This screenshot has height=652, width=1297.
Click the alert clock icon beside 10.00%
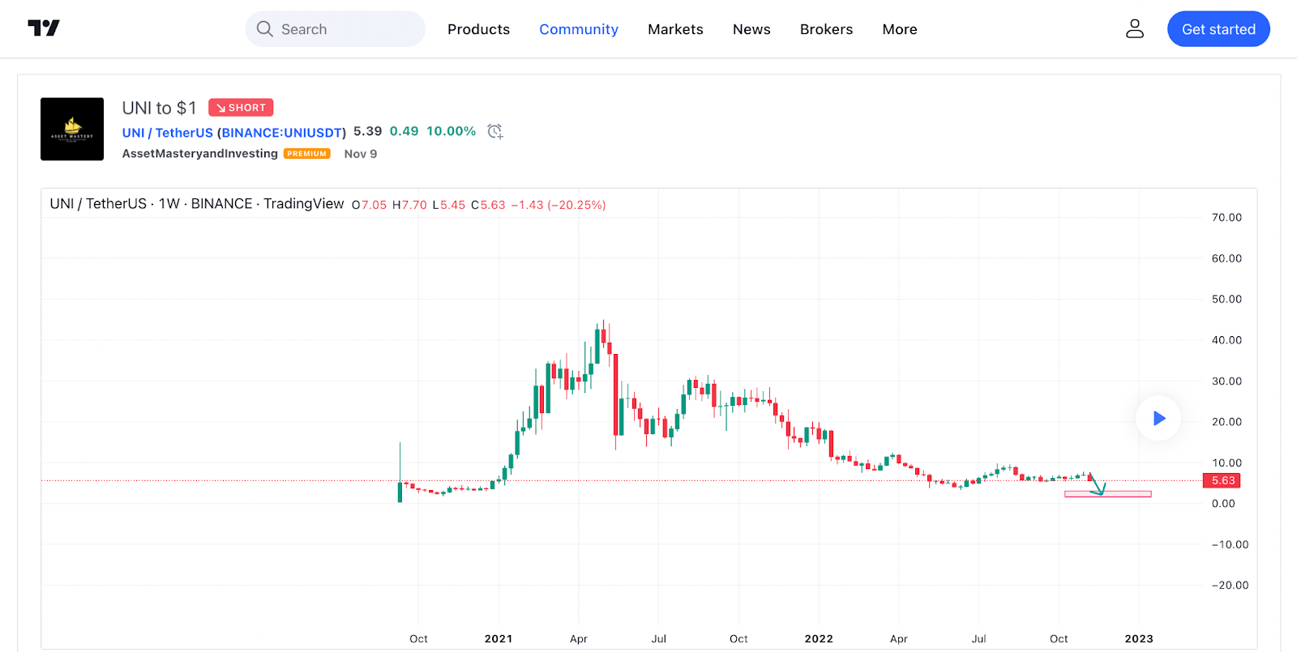[495, 131]
